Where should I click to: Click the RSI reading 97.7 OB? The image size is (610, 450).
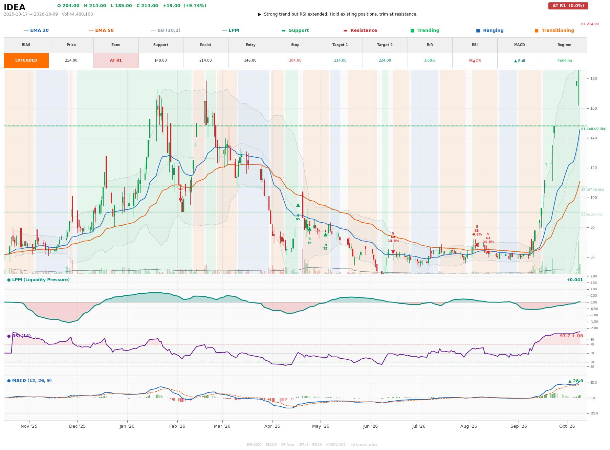571,336
